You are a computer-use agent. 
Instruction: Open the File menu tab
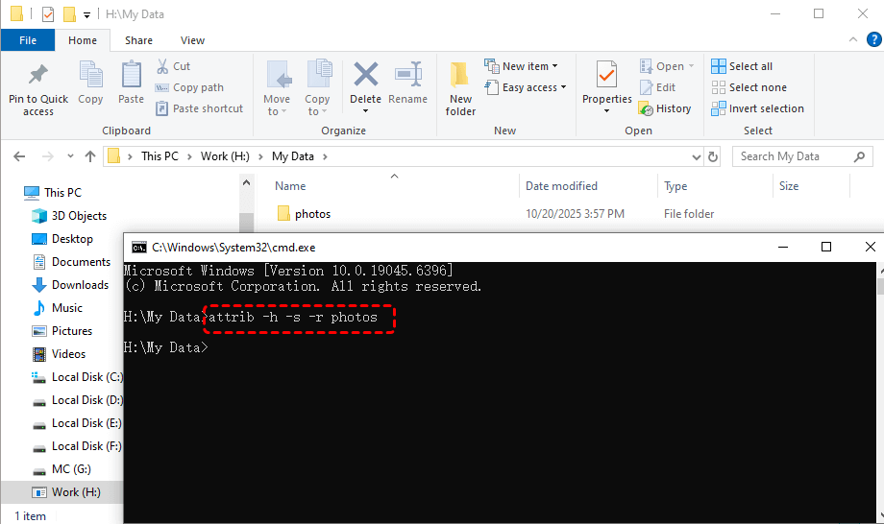(x=28, y=40)
